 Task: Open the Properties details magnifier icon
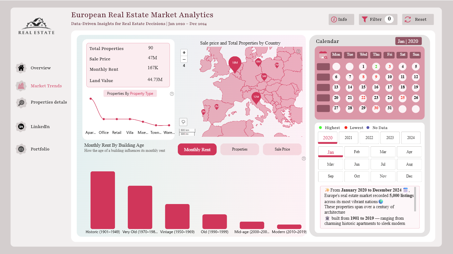21,102
